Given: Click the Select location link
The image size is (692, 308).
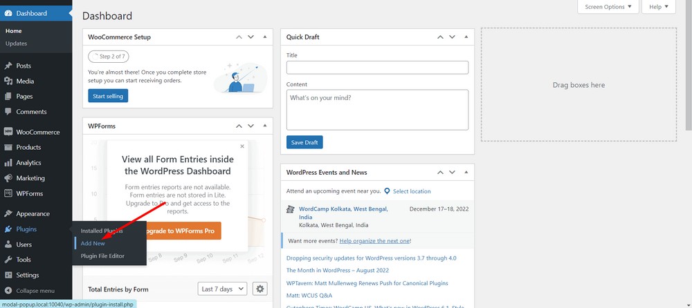Looking at the screenshot, I should click(412, 191).
